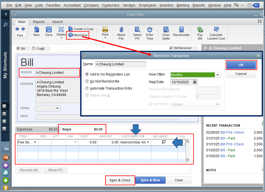
Task: Open Customer:Job dropdown for Abercrombie
Action: pos(148,142)
